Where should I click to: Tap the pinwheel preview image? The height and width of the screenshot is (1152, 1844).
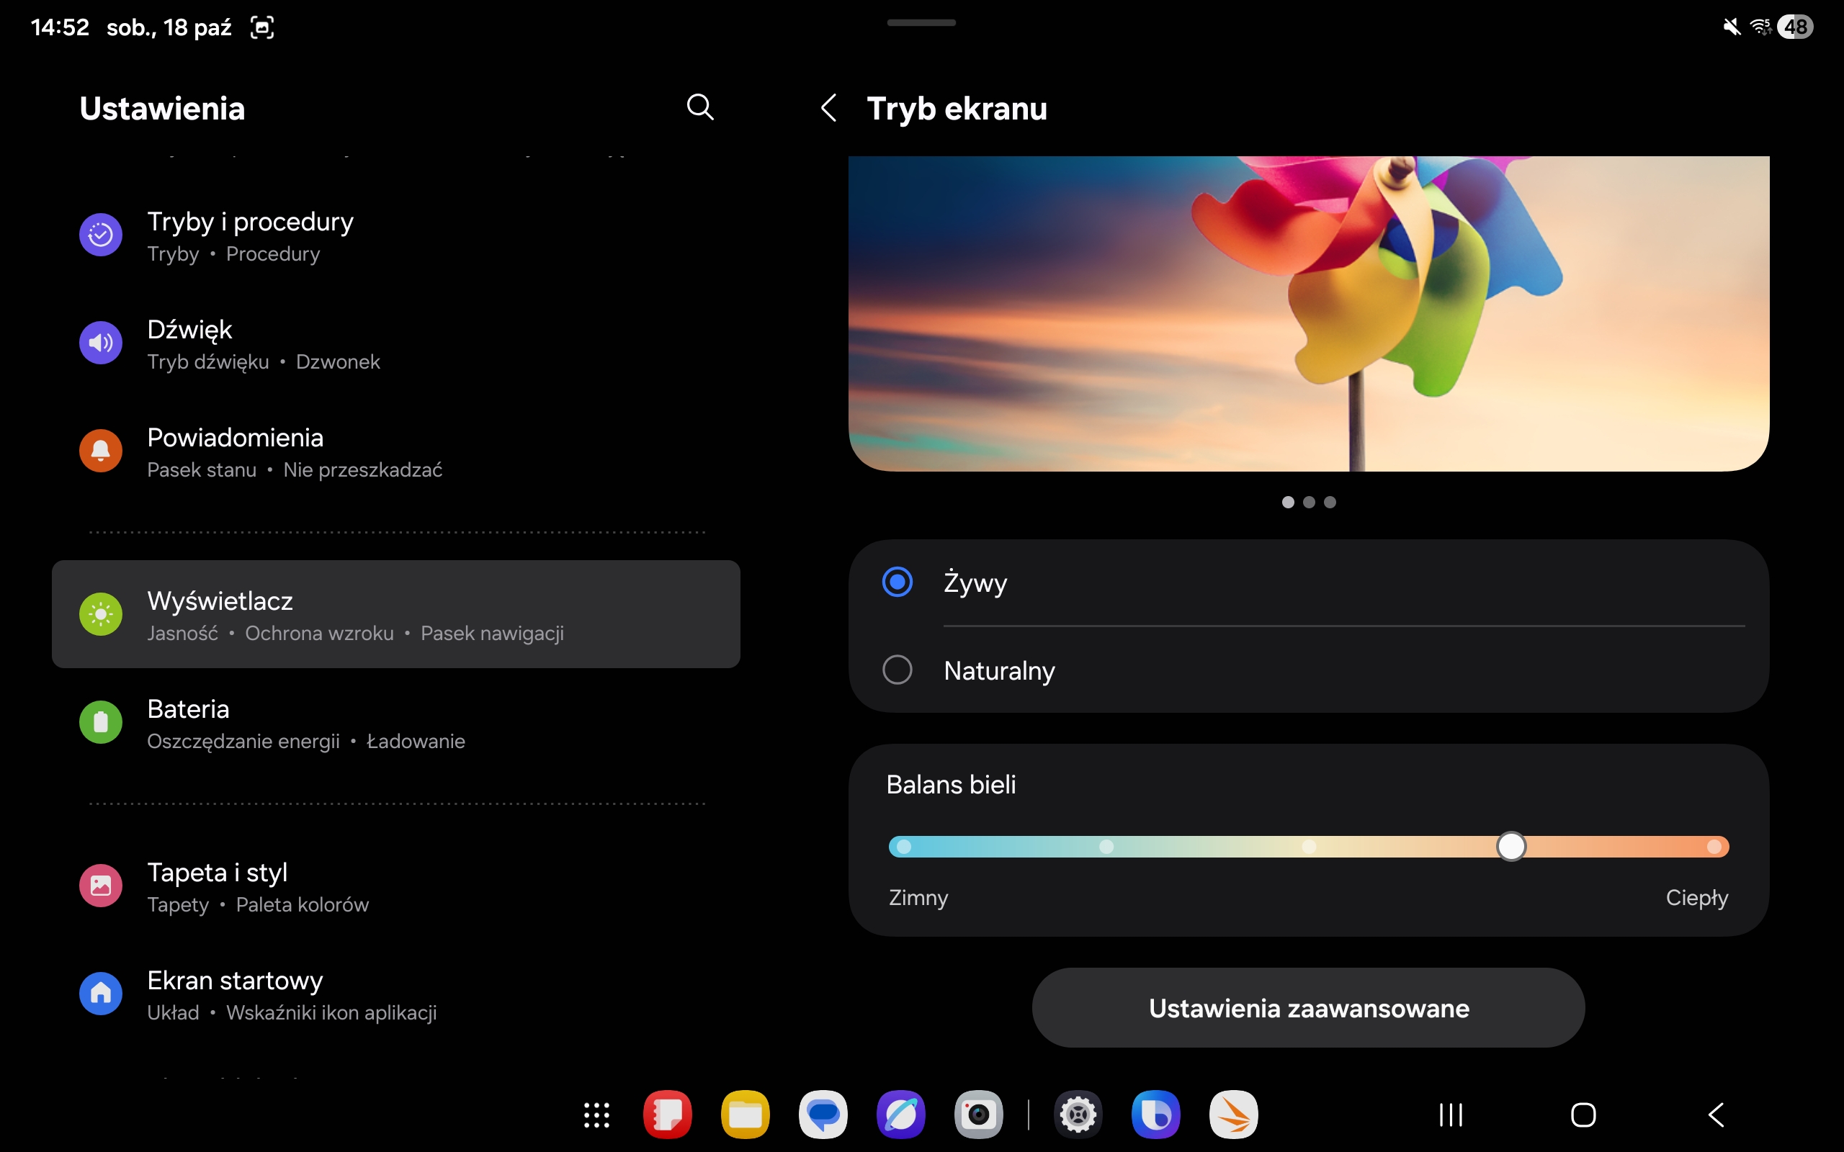point(1308,313)
